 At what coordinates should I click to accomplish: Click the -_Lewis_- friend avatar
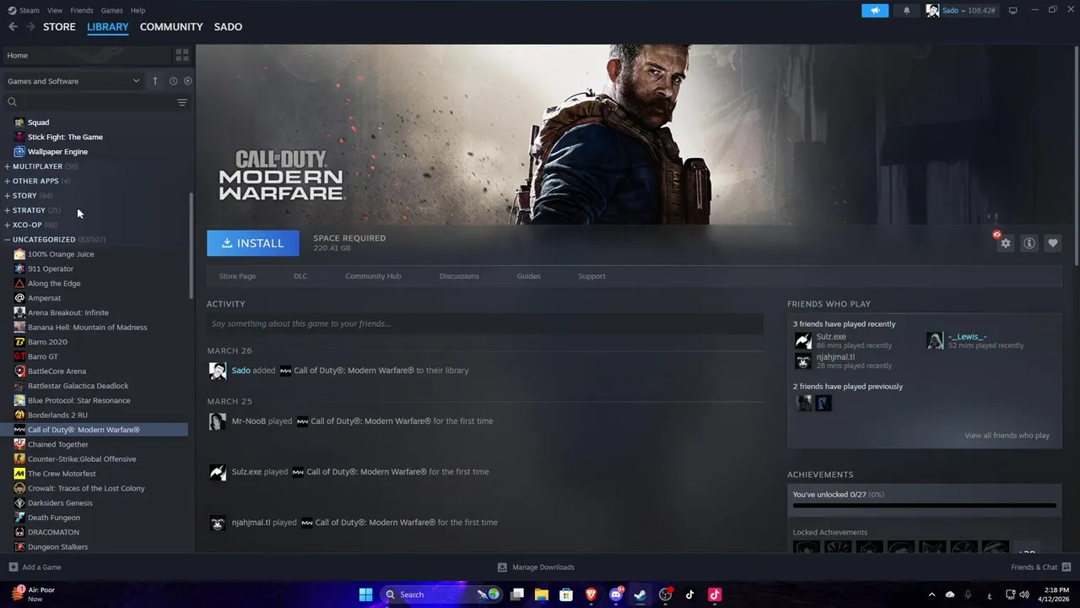point(935,341)
